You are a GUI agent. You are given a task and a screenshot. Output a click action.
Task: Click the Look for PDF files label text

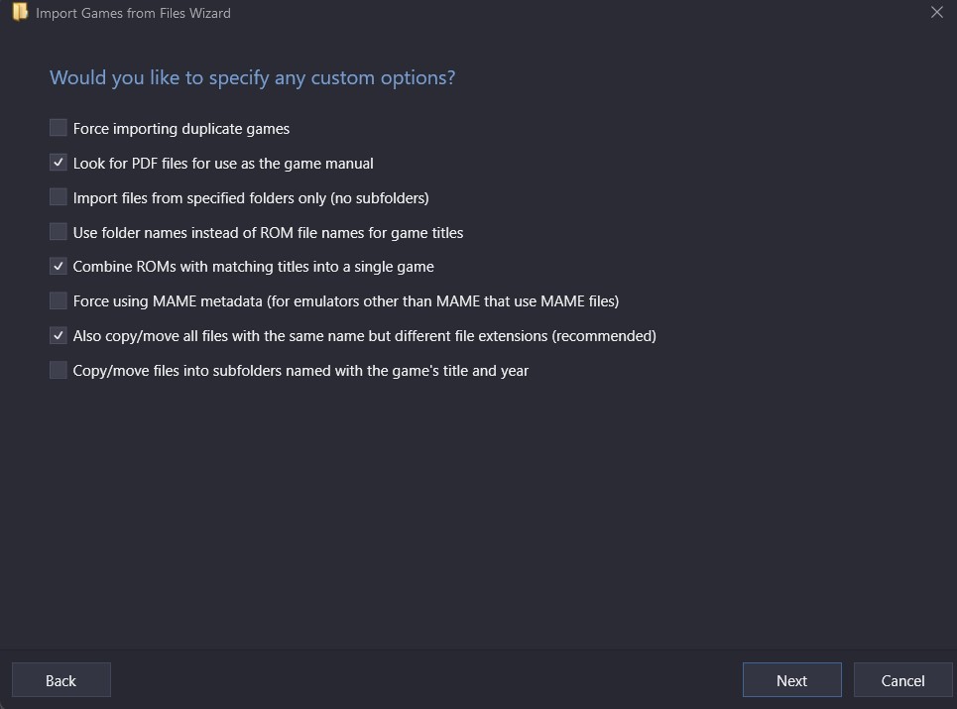223,164
